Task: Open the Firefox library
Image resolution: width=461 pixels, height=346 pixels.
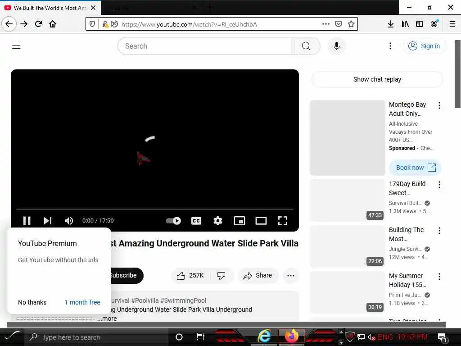Action: point(405,24)
